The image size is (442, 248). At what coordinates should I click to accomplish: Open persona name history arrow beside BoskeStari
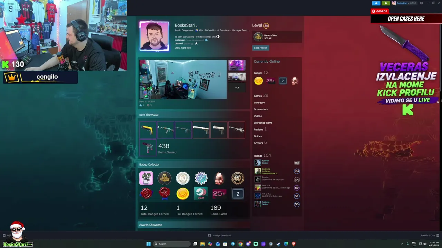coord(197,26)
